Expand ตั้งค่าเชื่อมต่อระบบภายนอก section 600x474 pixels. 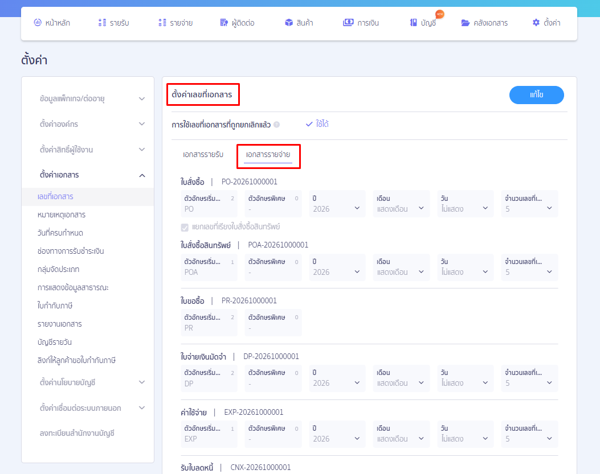tap(142, 408)
